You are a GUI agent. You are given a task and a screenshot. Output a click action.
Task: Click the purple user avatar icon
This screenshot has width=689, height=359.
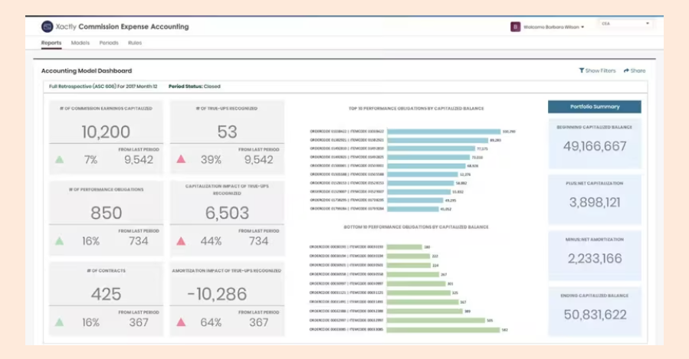tap(515, 27)
